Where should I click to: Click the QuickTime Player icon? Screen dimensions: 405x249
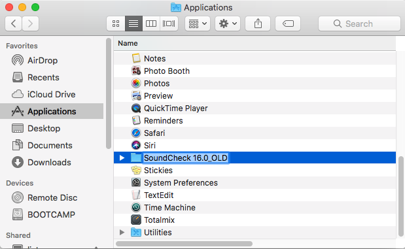tap(136, 108)
